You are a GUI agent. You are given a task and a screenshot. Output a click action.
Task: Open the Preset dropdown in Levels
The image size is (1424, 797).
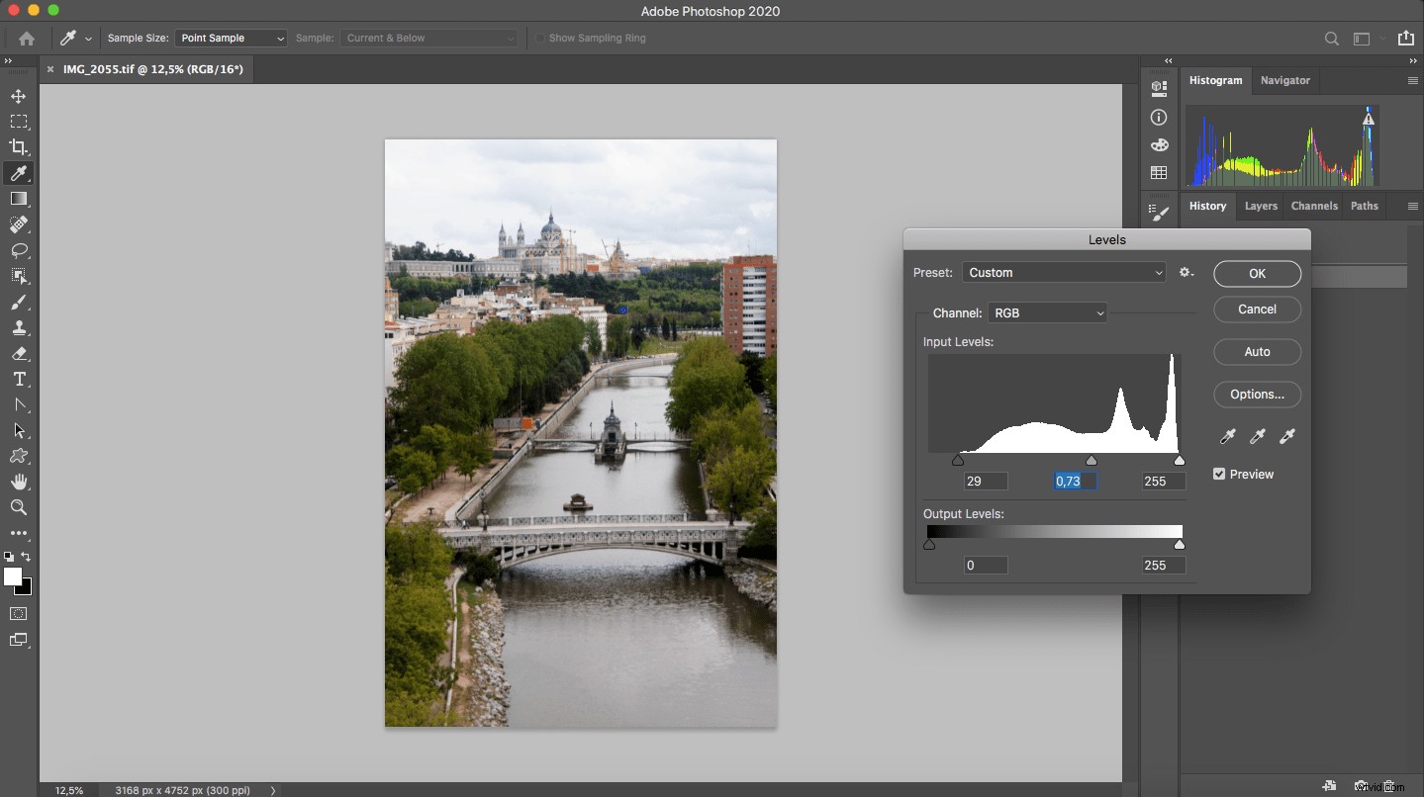1064,273
